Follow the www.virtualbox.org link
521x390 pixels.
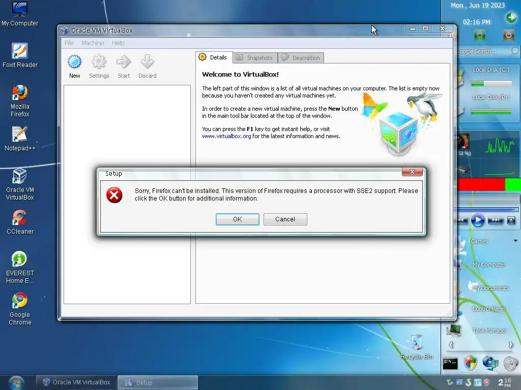[226, 136]
